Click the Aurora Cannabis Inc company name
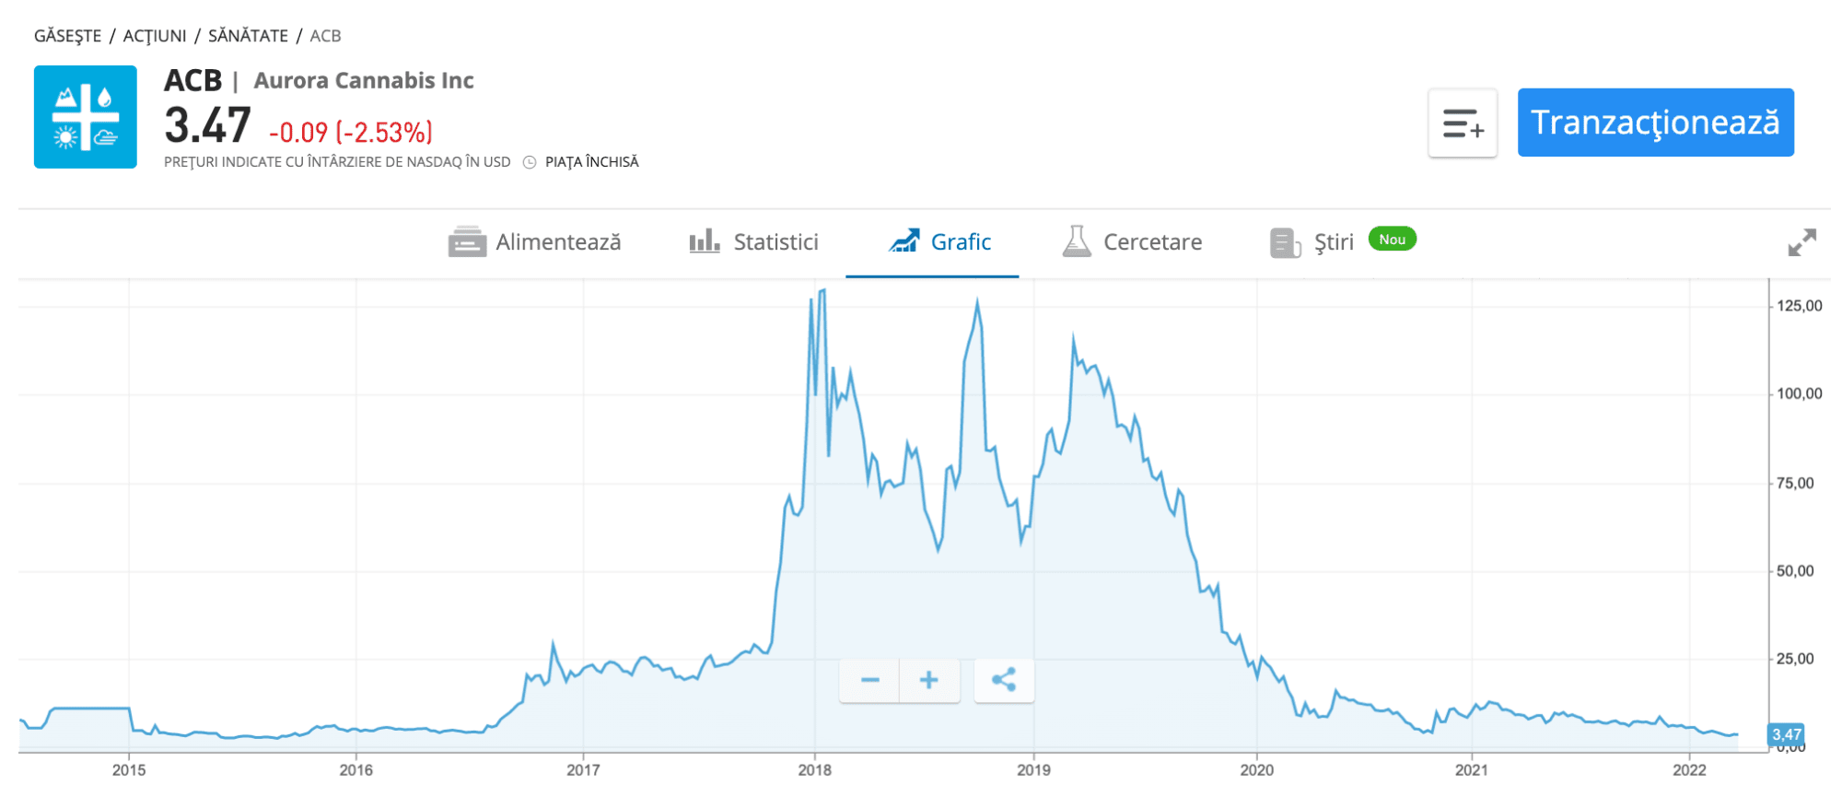Viewport: 1842px width, 797px height. pos(364,81)
